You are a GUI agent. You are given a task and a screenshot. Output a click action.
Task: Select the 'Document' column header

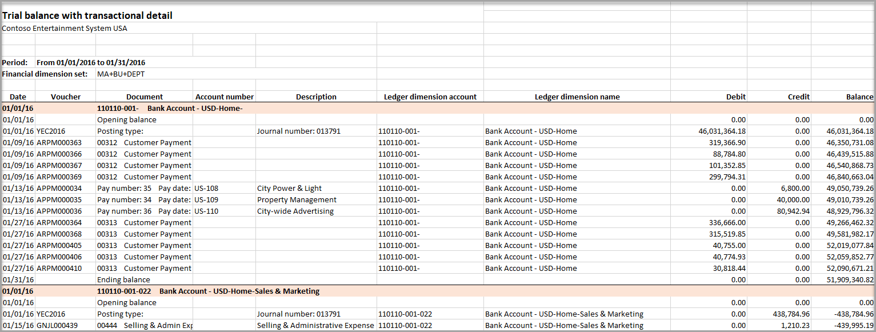[x=145, y=97]
